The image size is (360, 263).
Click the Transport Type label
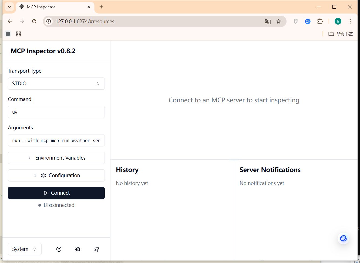(x=25, y=71)
